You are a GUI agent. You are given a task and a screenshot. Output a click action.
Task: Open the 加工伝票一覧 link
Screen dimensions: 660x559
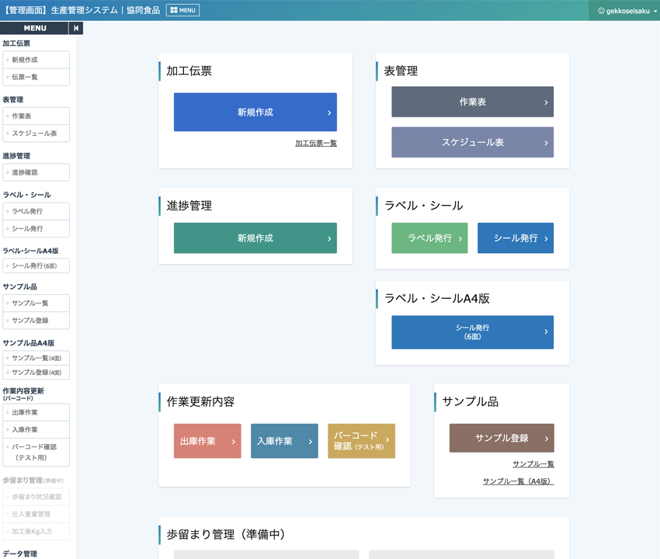(315, 144)
